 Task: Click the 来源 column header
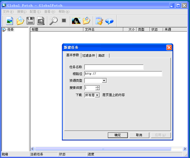175,30
